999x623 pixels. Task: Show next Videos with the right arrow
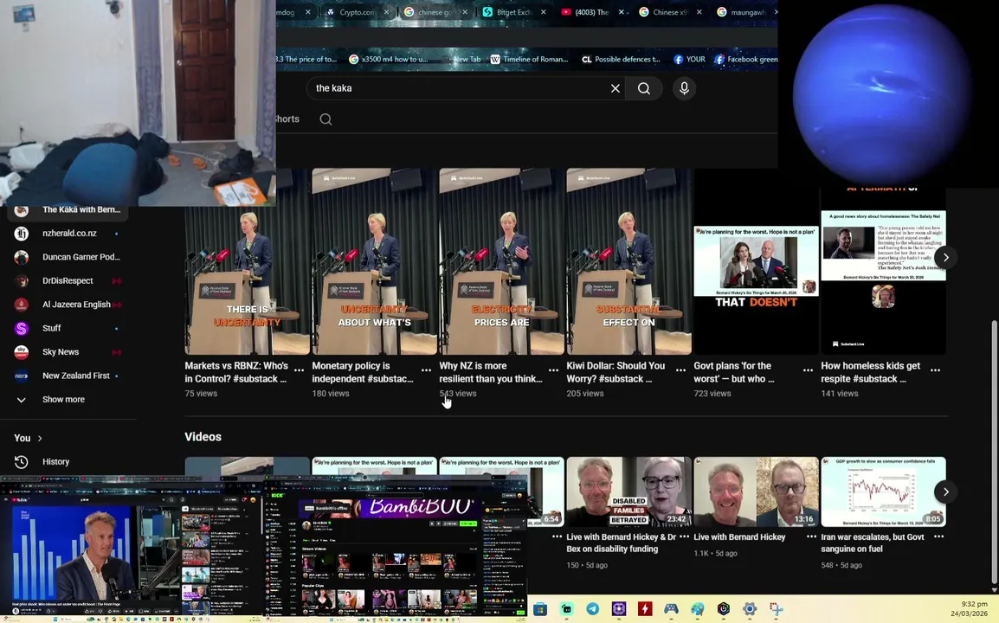tap(945, 491)
